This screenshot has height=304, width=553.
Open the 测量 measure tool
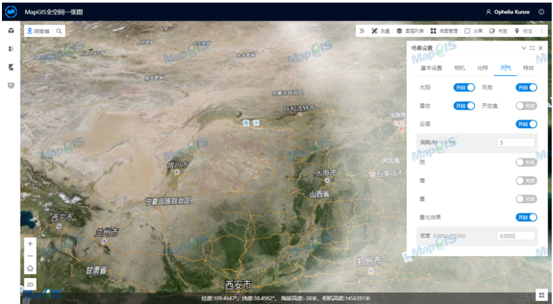click(x=381, y=31)
